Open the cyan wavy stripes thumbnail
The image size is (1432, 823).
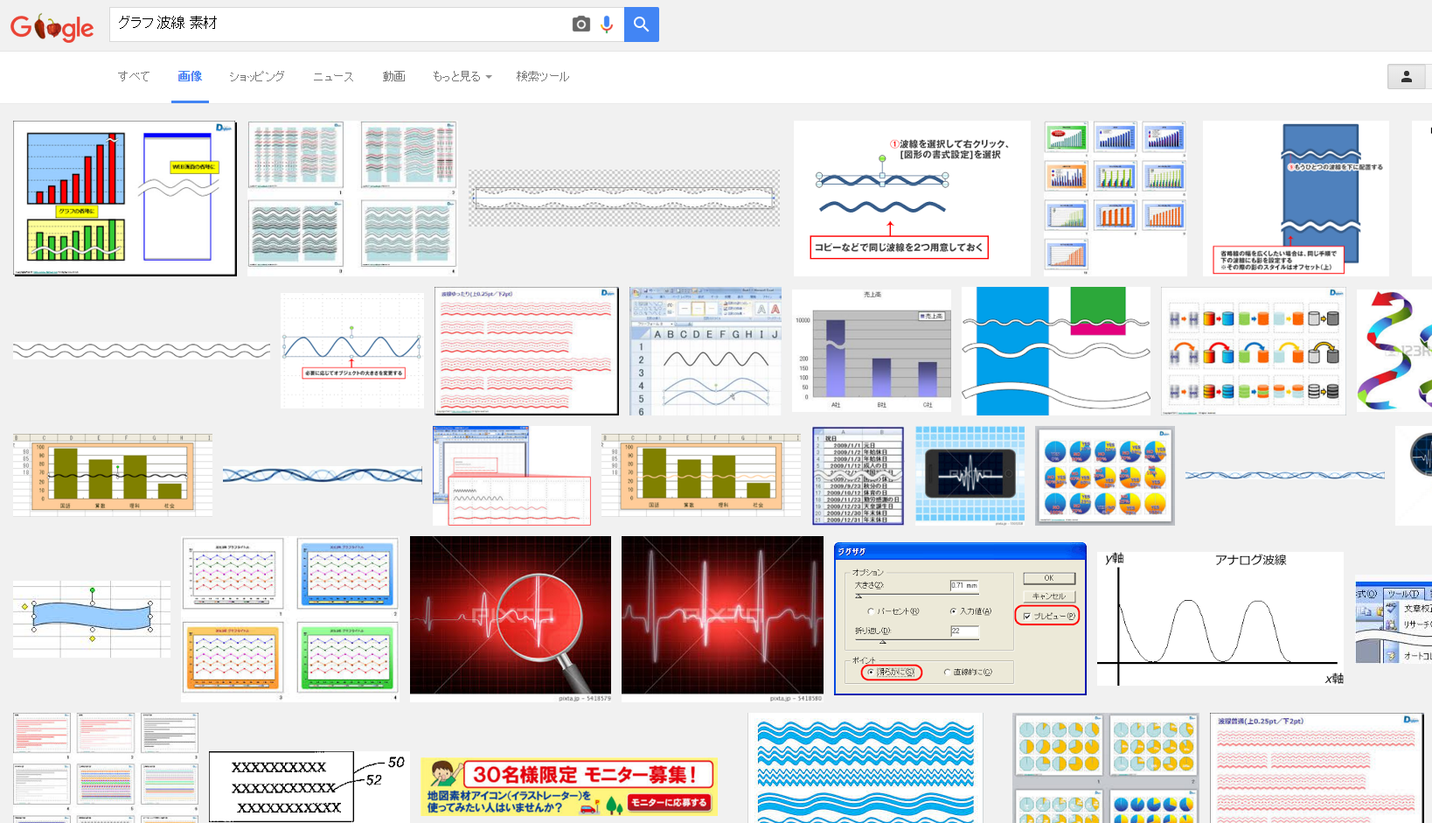coord(865,768)
